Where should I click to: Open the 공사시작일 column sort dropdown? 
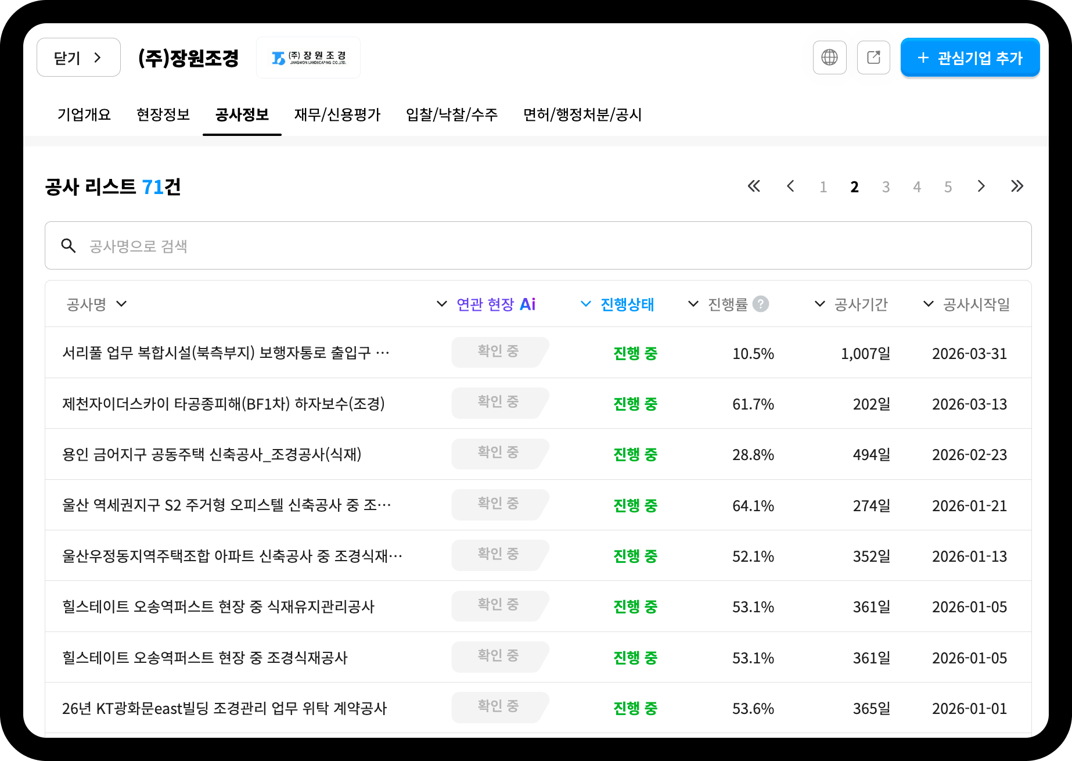[x=928, y=304]
